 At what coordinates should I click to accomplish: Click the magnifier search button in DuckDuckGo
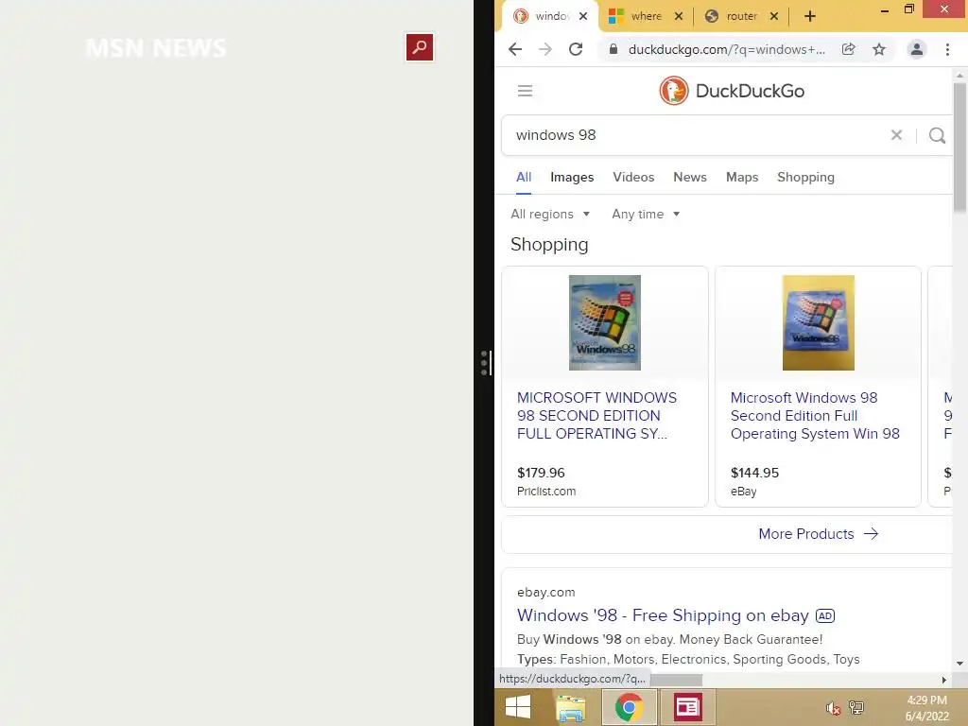click(937, 135)
